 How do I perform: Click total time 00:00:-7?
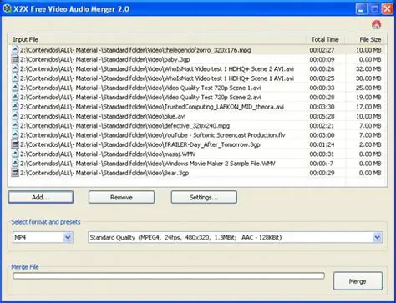tap(322, 164)
